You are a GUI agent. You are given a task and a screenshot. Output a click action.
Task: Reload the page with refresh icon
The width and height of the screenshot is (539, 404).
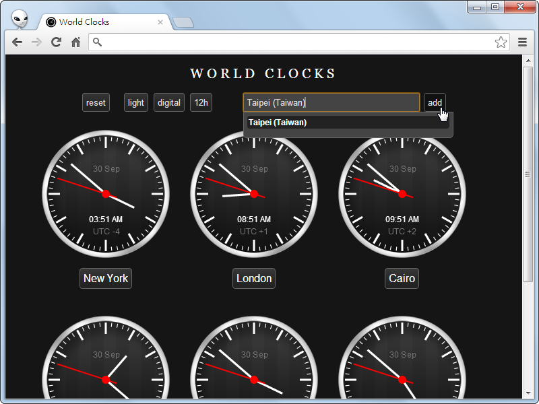pyautogui.click(x=57, y=42)
